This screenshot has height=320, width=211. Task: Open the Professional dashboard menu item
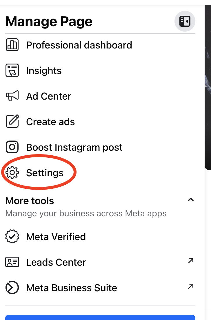pyautogui.click(x=79, y=45)
